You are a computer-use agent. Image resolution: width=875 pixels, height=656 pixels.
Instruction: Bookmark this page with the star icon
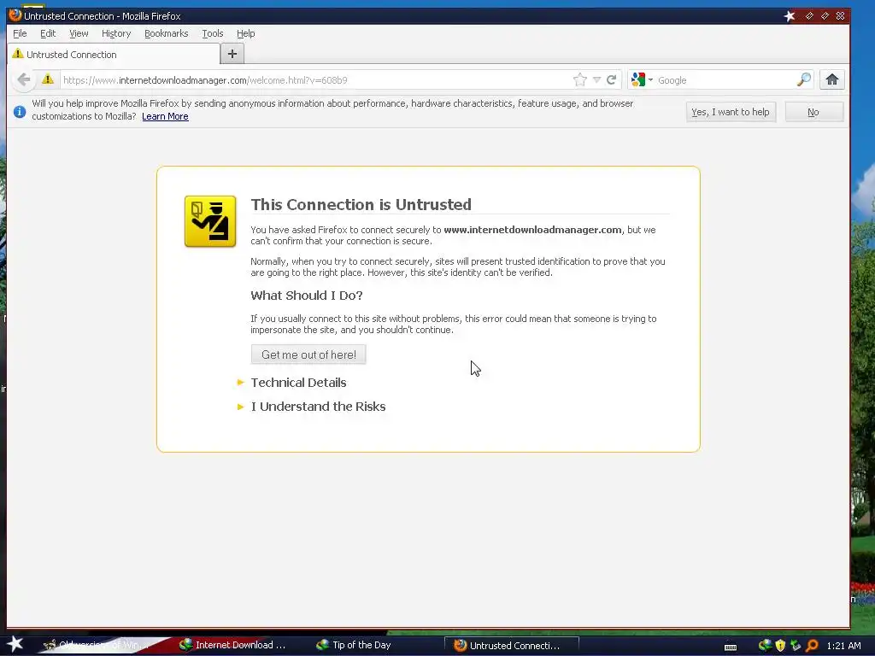point(580,79)
